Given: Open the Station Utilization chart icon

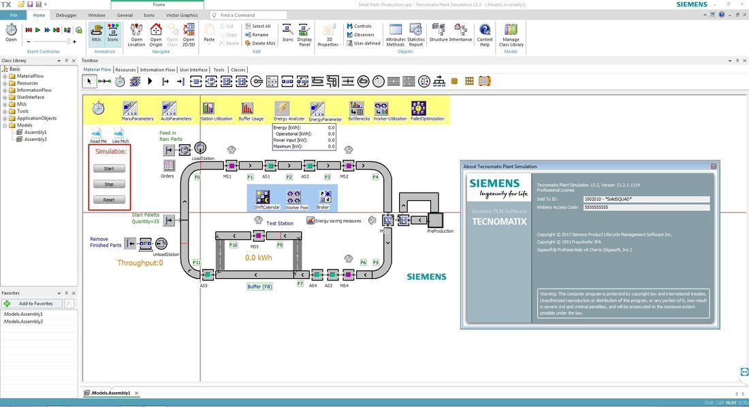Looking at the screenshot, I should (209, 108).
